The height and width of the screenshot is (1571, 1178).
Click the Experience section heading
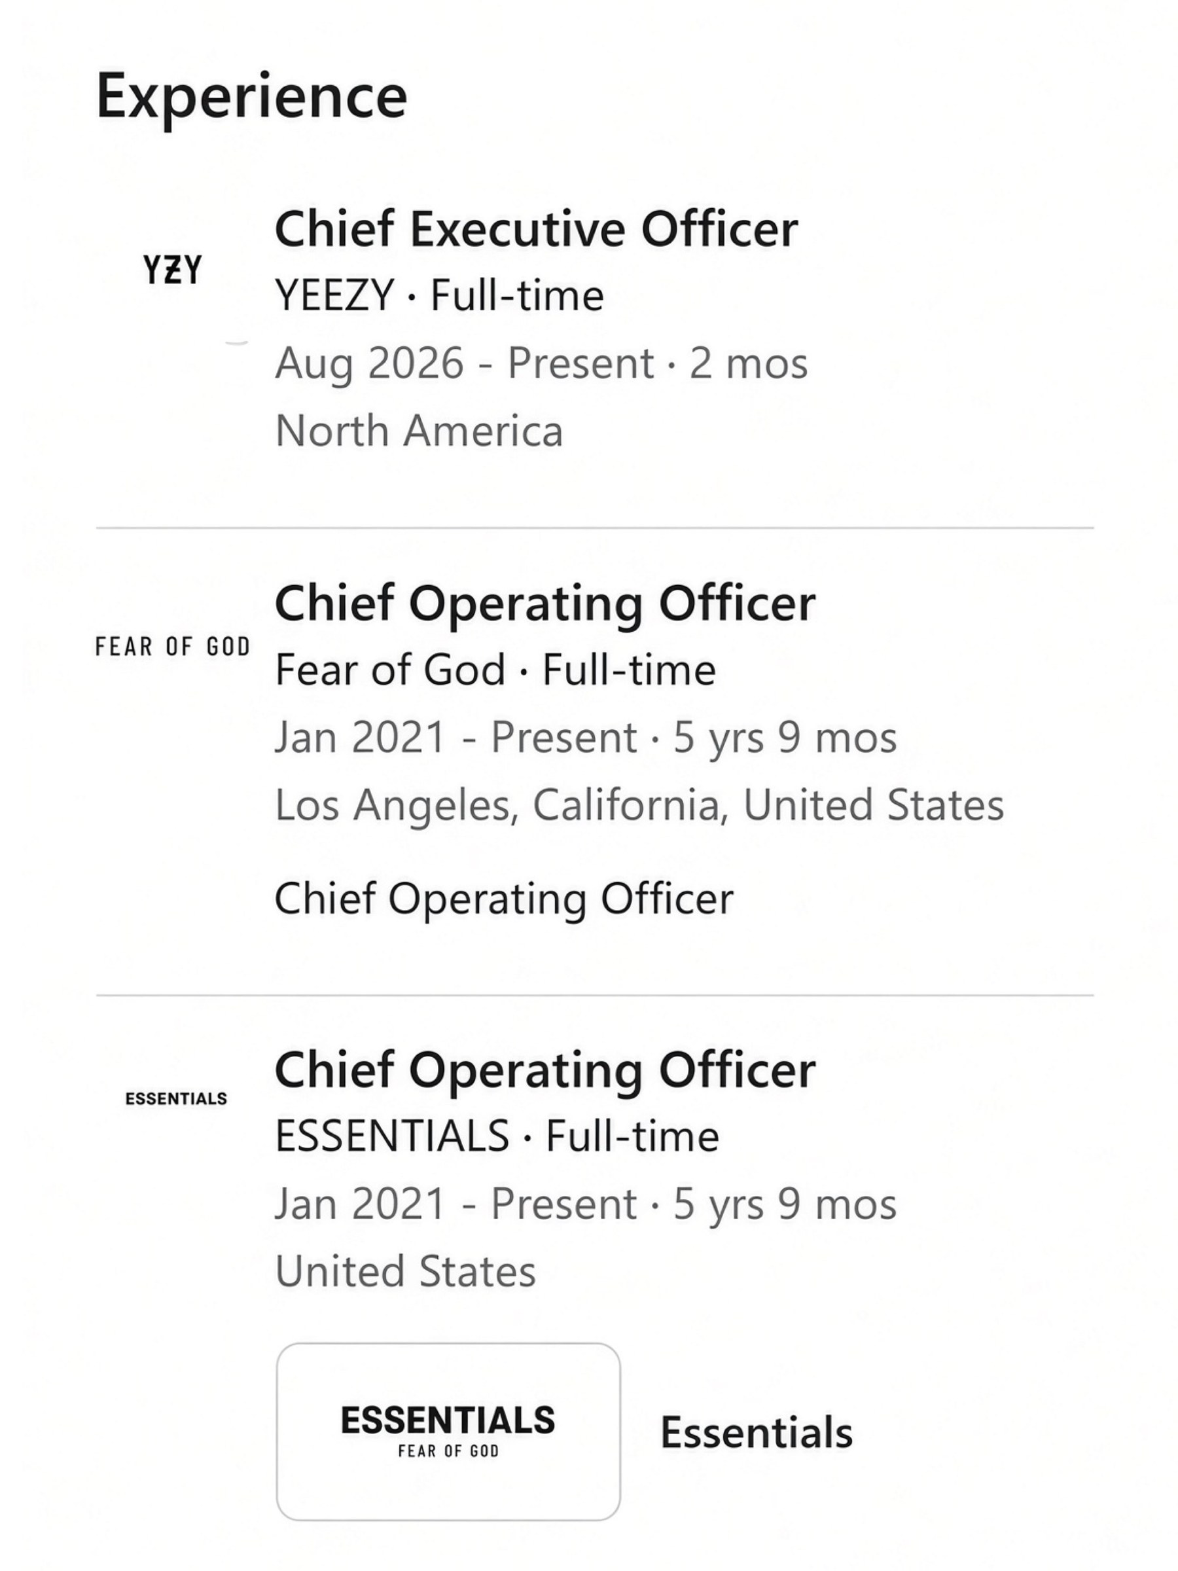click(251, 97)
